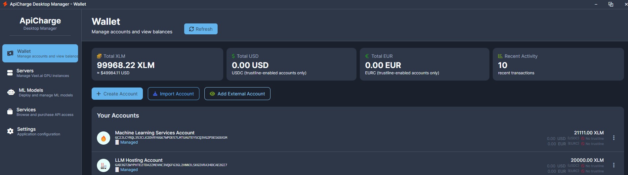Click the Settings gear icon
Image resolution: width=628 pixels, height=175 pixels.
pos(10,131)
